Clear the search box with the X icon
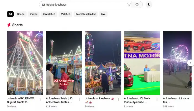194x111 pixels. click(129, 5)
